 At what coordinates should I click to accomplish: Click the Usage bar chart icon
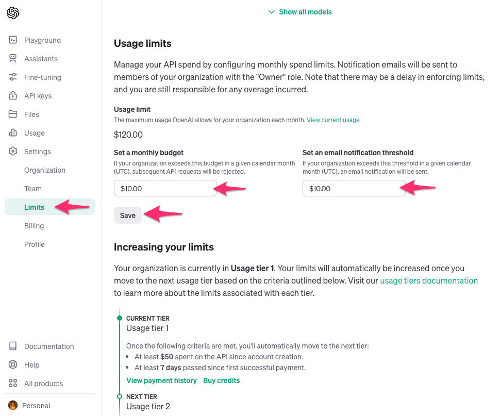13,133
